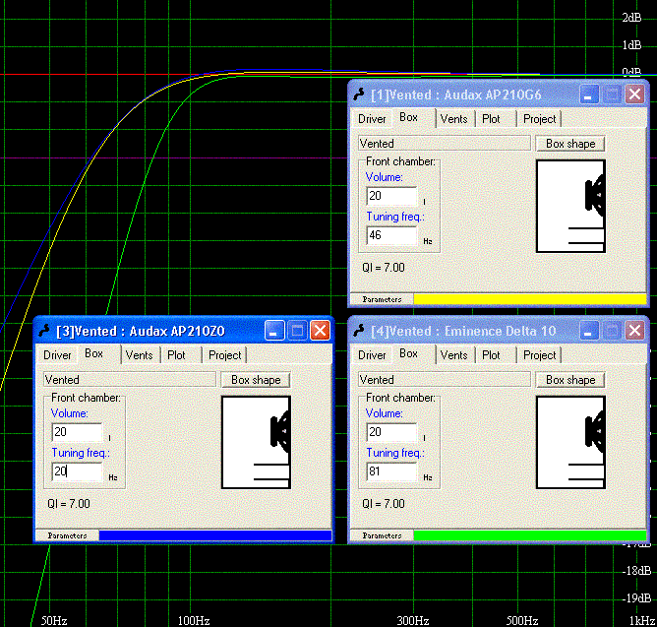Click the Vented box type field in window [1]
This screenshot has width=657, height=627.
(x=445, y=144)
